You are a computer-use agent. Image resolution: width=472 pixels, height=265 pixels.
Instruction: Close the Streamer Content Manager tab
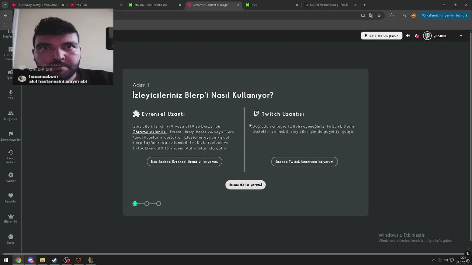point(239,5)
